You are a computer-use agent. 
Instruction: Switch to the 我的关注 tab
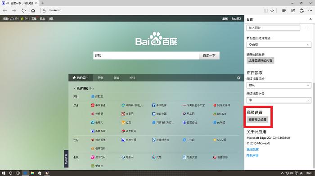(81, 78)
